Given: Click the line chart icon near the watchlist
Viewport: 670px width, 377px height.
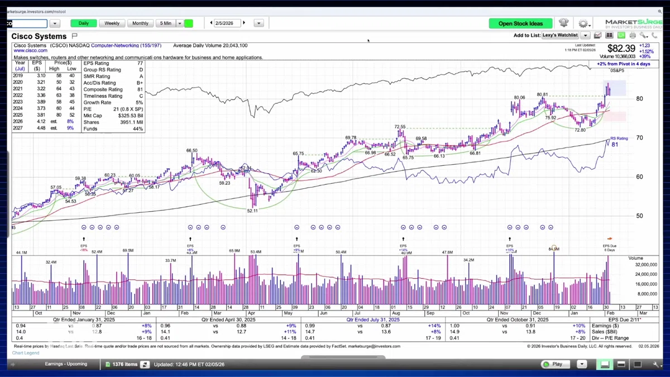Looking at the screenshot, I should [598, 35].
